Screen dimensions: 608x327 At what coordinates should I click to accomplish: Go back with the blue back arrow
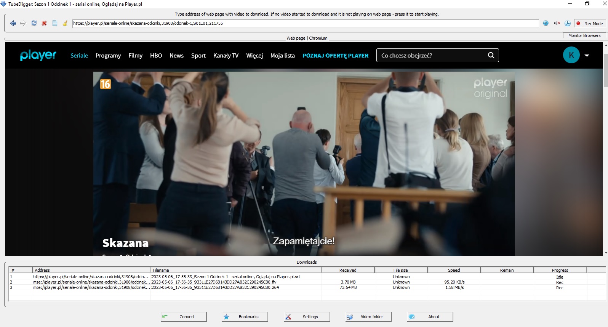[x=13, y=23]
